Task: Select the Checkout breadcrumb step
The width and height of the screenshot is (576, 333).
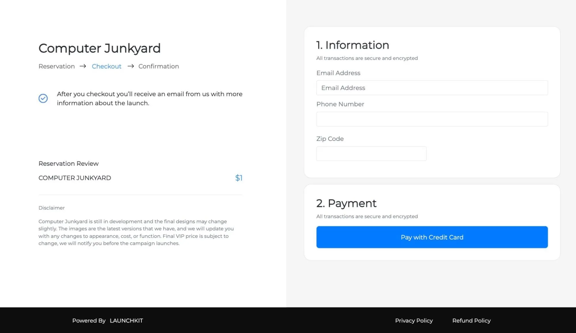Action: tap(107, 66)
